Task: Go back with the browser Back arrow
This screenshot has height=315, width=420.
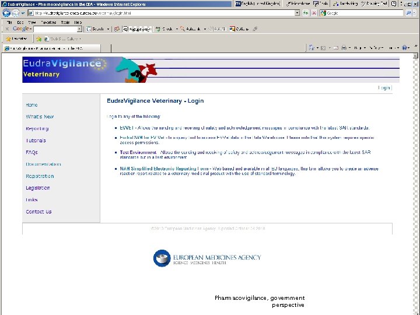Action: [x=6, y=13]
